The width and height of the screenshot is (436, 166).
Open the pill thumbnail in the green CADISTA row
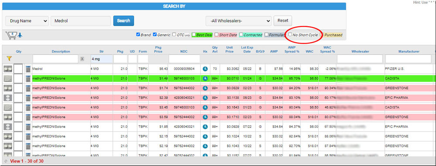click(x=8, y=78)
